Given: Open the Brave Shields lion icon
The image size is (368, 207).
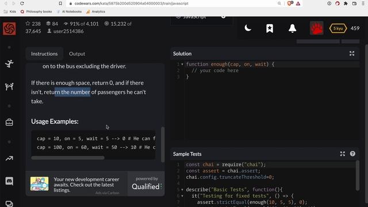Looking at the screenshot, I should click(x=290, y=3).
